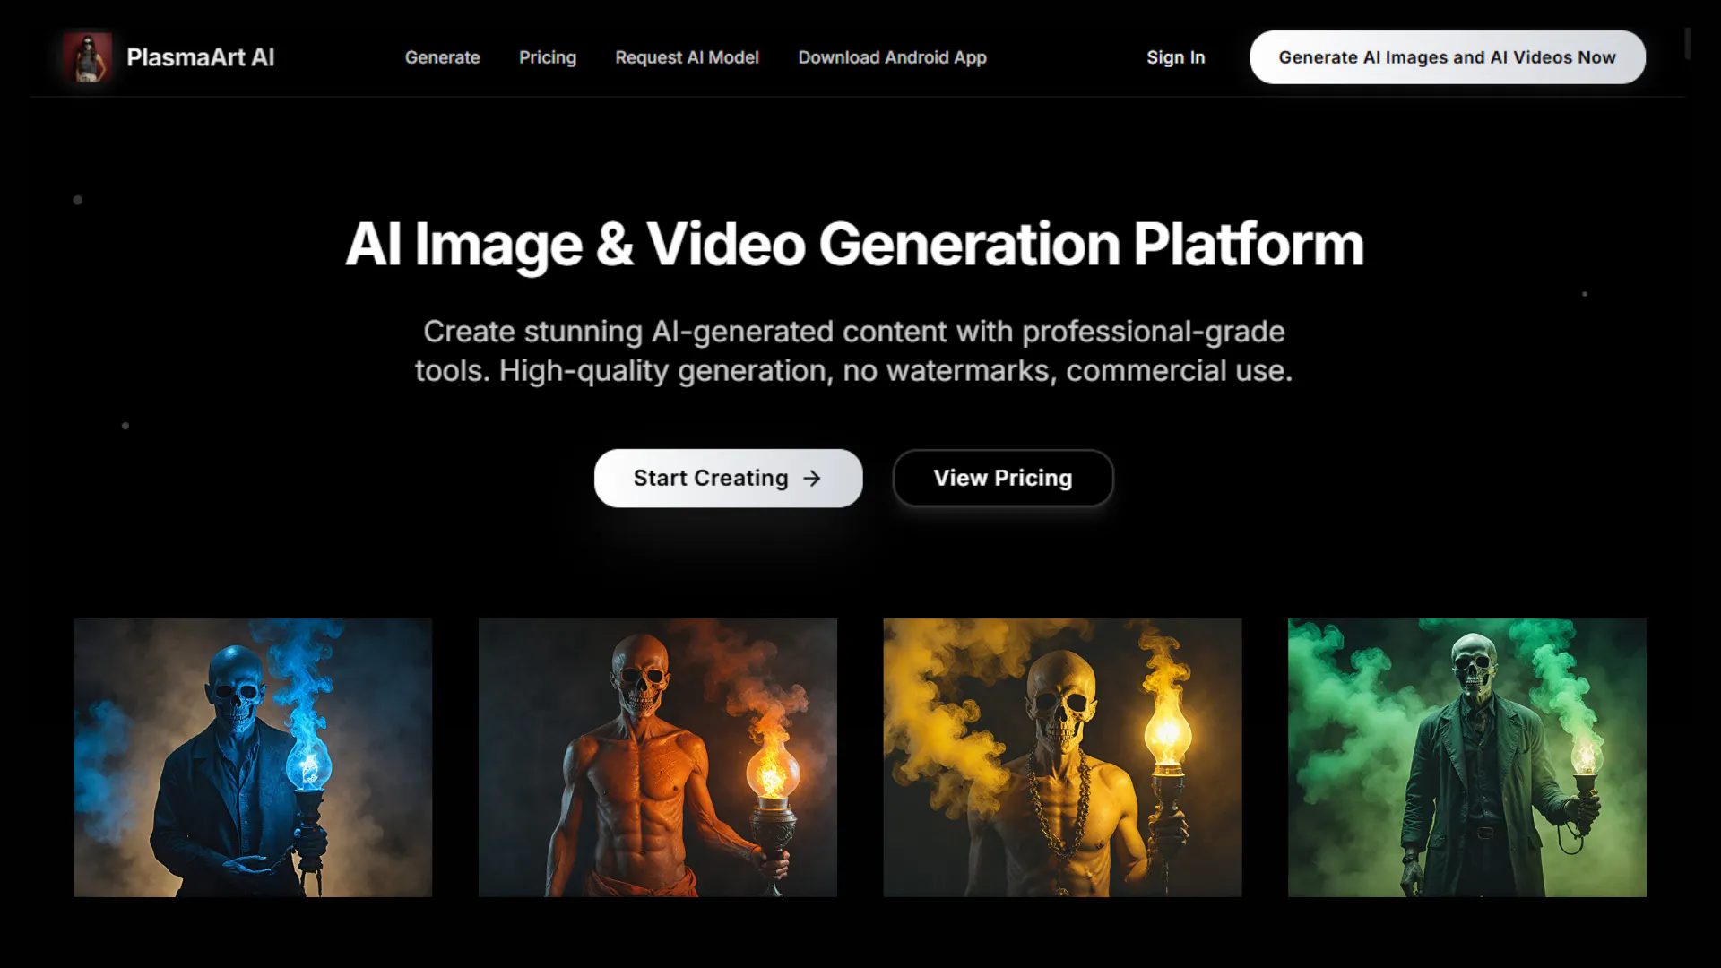Open the orange shirtless skeleton thumbnail

pos(657,757)
